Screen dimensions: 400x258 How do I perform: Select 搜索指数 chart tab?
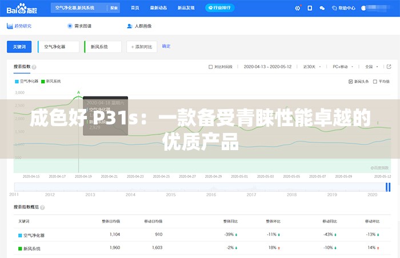(x=22, y=67)
